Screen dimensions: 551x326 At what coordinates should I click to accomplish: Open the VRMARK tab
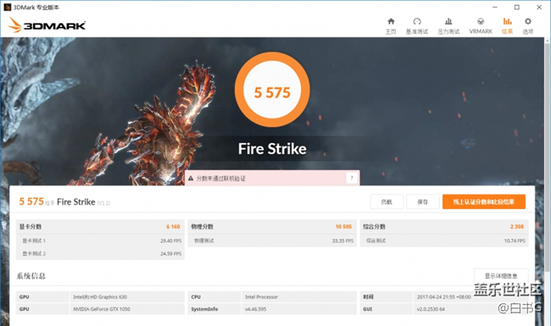tap(481, 26)
